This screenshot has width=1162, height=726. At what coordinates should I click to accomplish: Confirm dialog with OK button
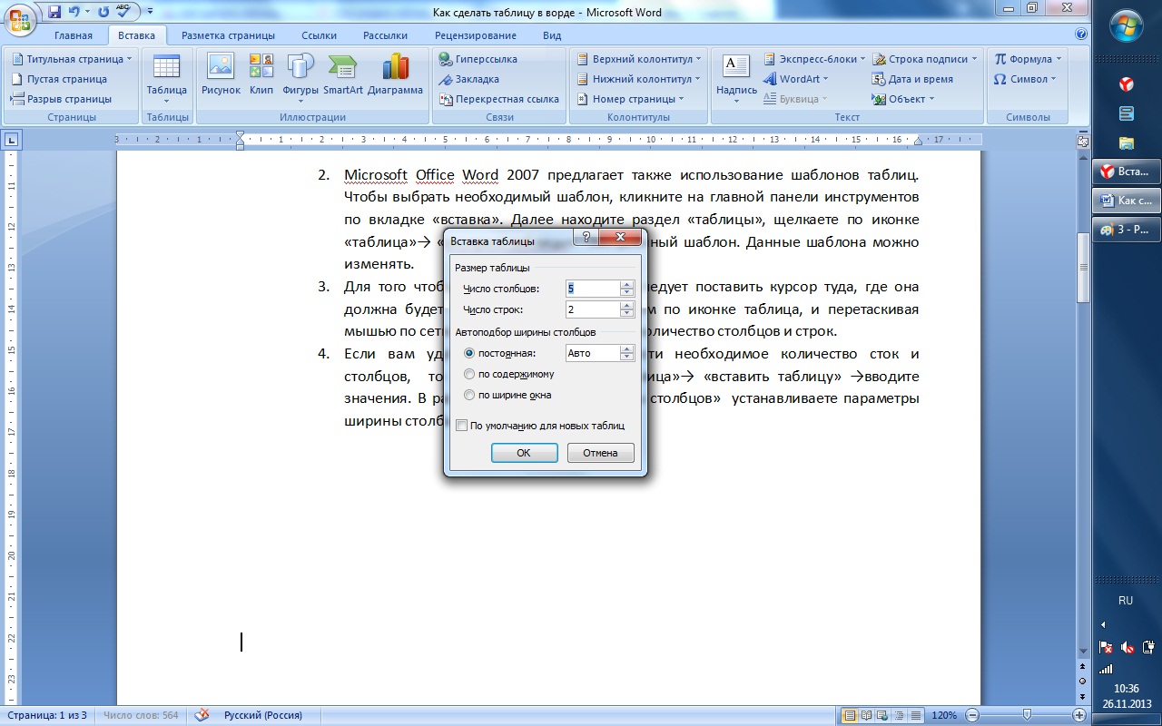[x=524, y=453]
